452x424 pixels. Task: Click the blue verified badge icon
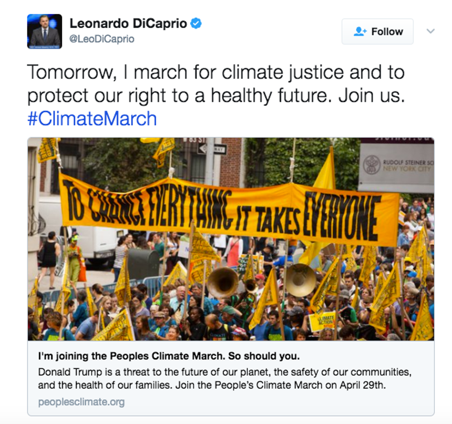pos(196,24)
